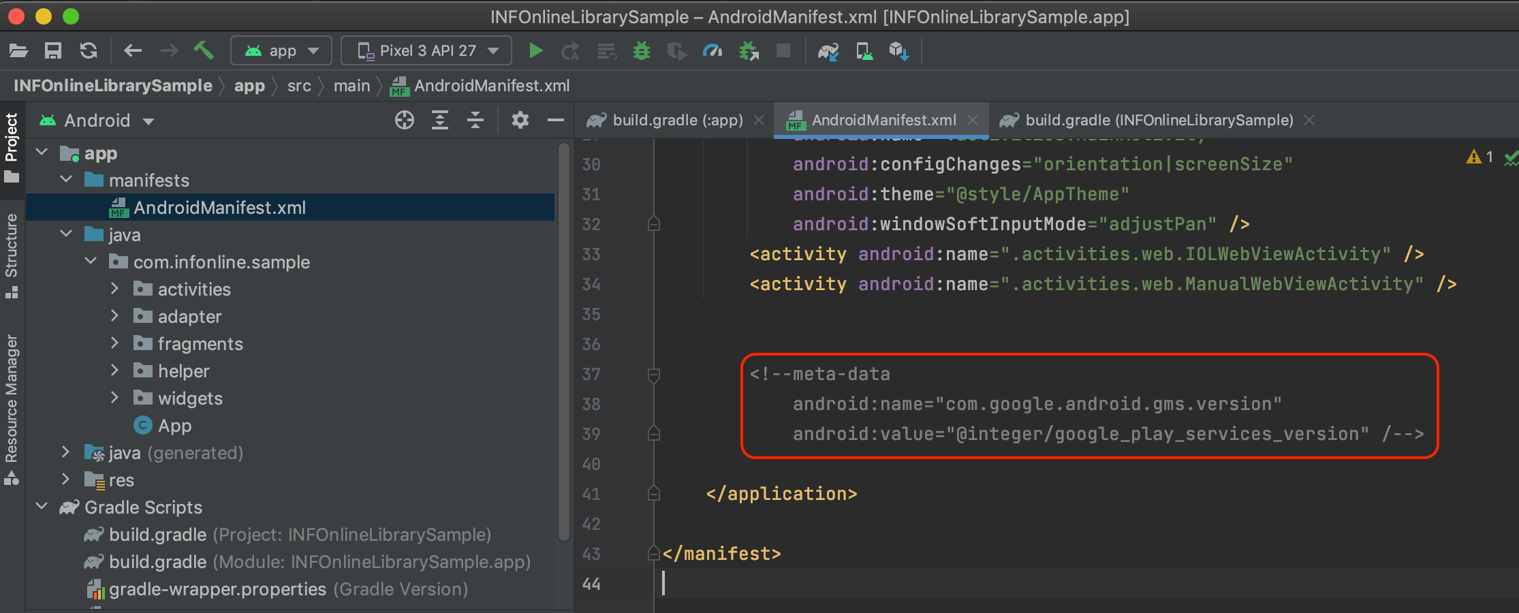
Task: Build project with the hammer icon
Action: [204, 50]
